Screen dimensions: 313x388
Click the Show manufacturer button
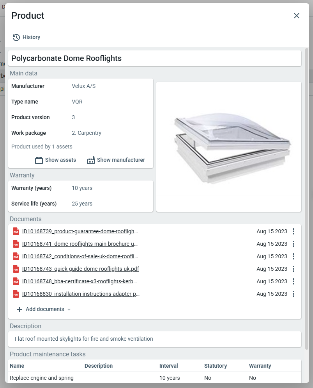click(116, 160)
